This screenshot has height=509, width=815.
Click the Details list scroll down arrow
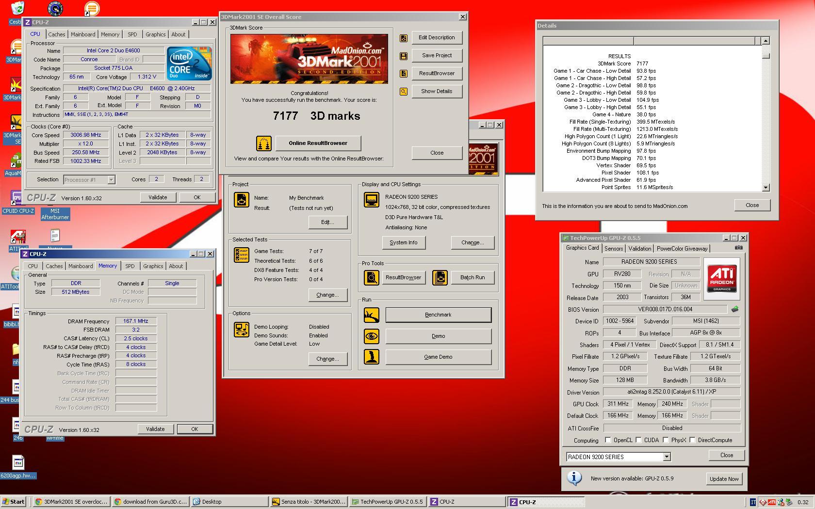click(x=766, y=188)
